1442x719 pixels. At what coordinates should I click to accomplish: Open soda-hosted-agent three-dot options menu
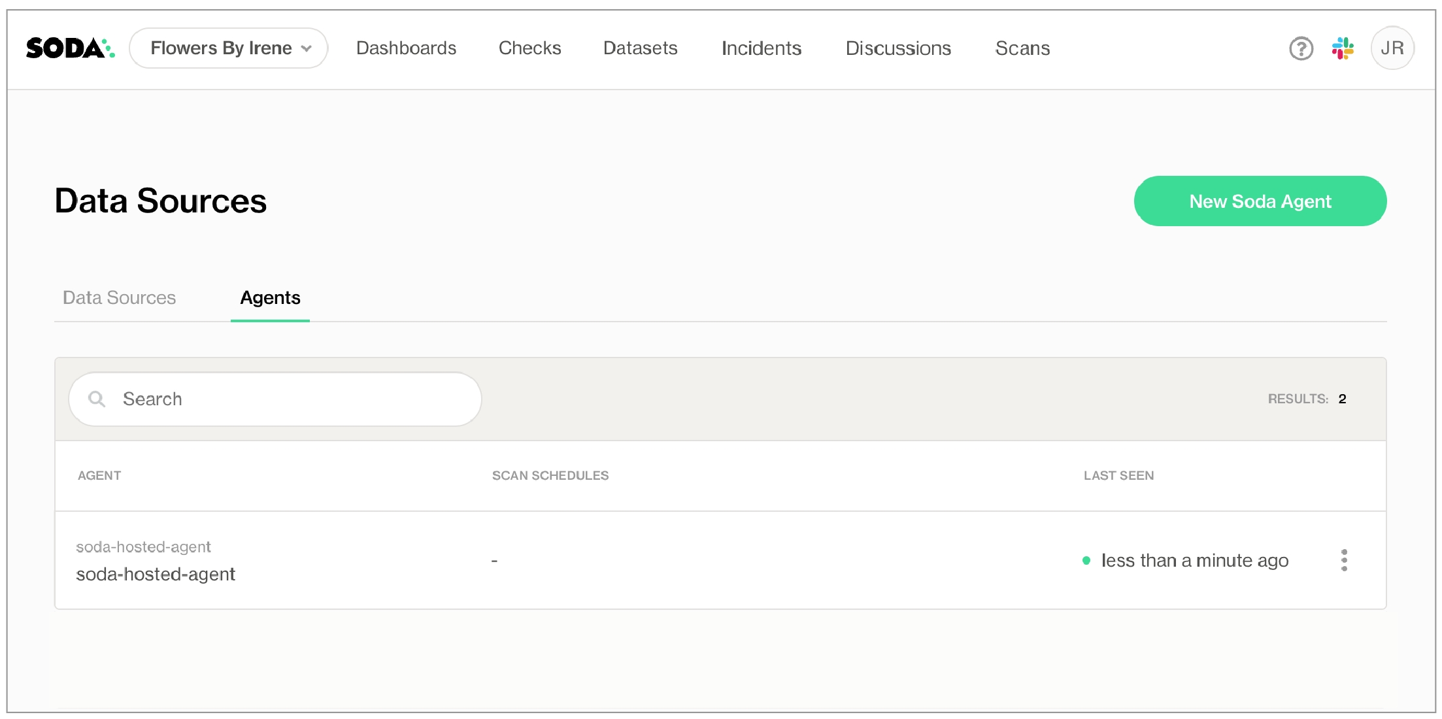(1344, 560)
